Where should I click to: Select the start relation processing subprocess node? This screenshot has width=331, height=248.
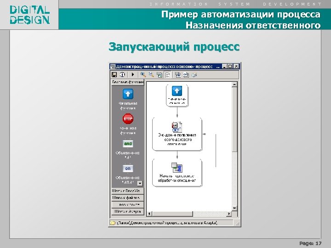click(177, 173)
